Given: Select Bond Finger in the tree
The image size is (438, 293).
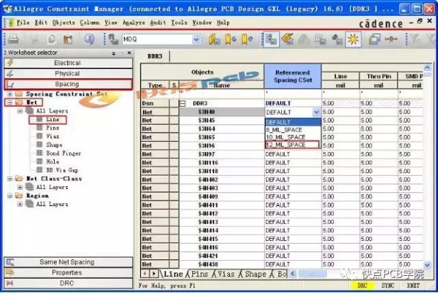Looking at the screenshot, I should [x=64, y=153].
